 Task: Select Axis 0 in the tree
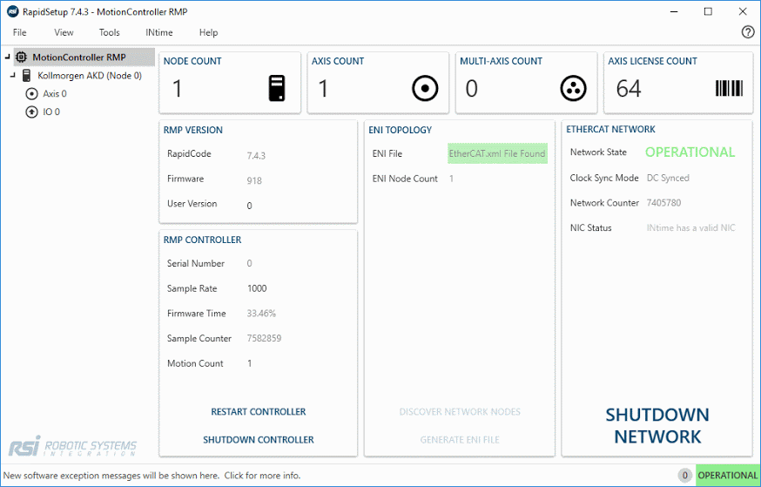click(54, 93)
